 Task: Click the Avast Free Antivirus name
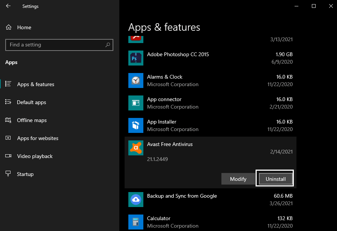coord(170,144)
